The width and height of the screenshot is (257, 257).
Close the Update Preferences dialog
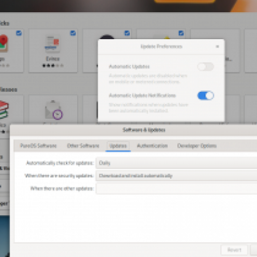click(217, 46)
